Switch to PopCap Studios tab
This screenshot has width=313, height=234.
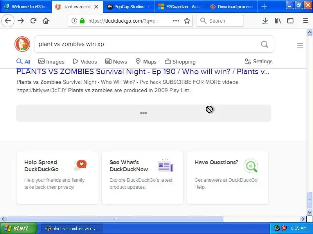click(129, 7)
